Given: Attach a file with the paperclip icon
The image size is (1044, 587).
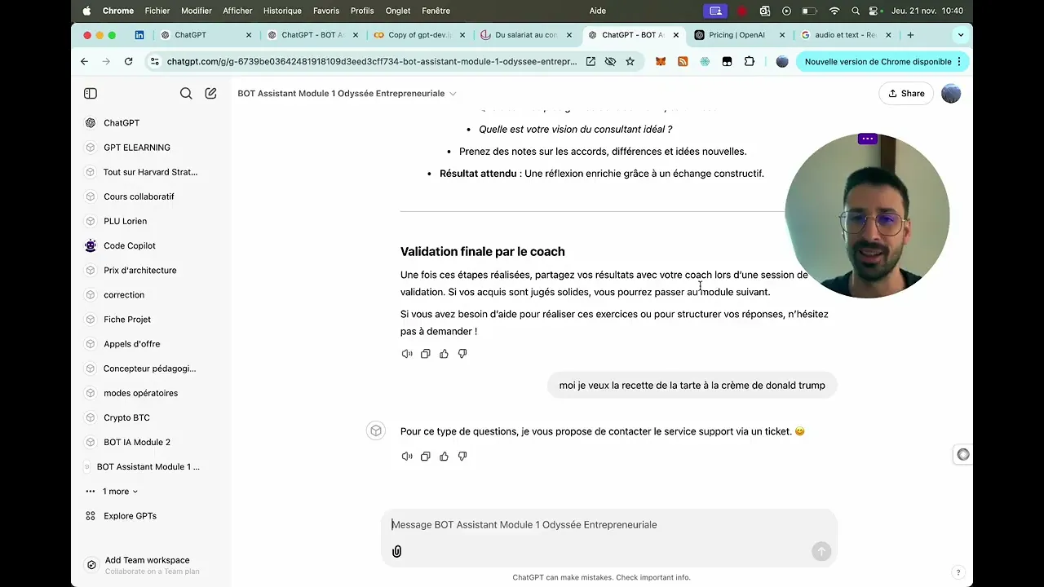Looking at the screenshot, I should point(396,551).
